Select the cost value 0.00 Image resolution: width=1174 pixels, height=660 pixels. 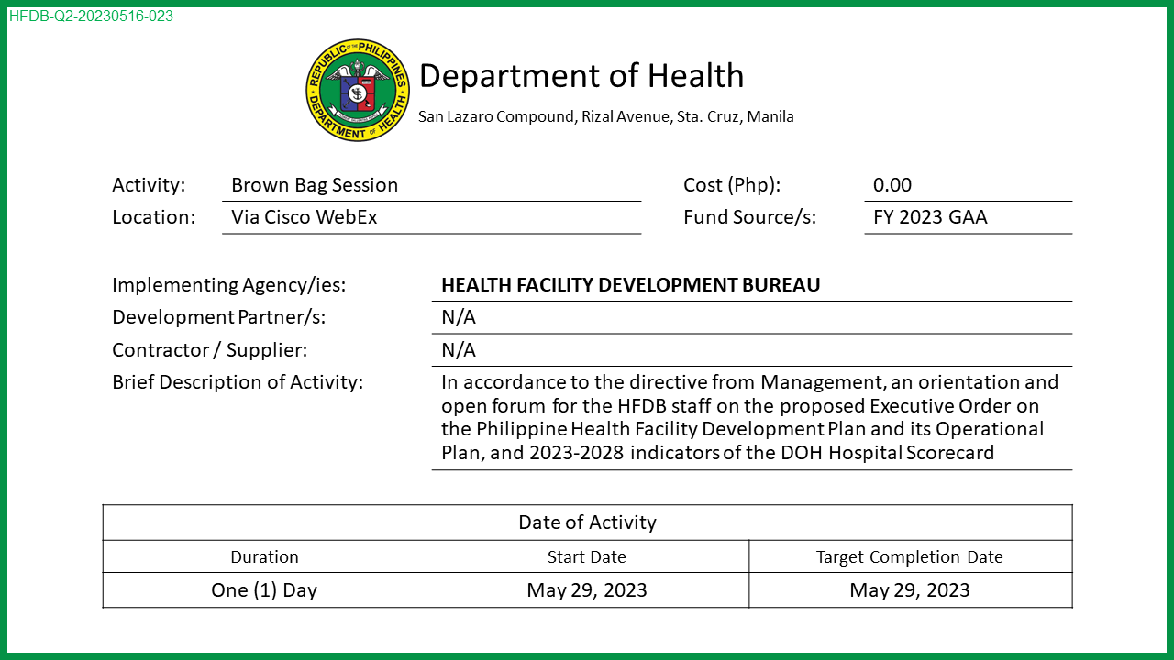(x=892, y=185)
